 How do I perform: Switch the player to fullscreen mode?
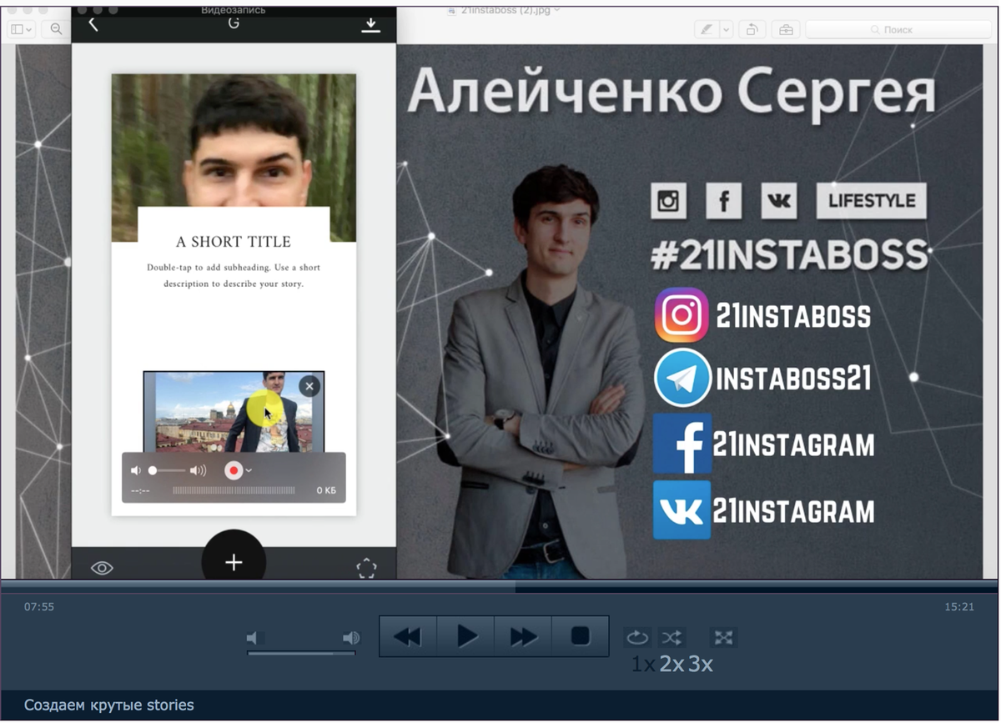[723, 638]
